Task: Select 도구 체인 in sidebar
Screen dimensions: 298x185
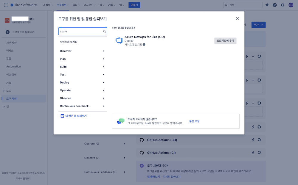Action: pyautogui.click(x=24, y=99)
